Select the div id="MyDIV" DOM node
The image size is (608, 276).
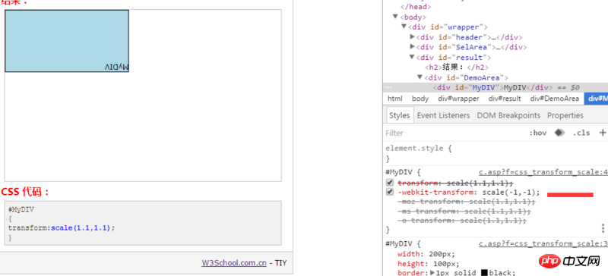(x=496, y=87)
